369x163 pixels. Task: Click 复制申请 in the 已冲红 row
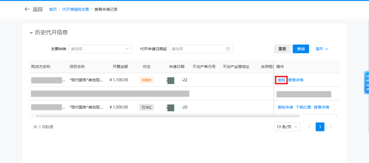click(x=285, y=108)
